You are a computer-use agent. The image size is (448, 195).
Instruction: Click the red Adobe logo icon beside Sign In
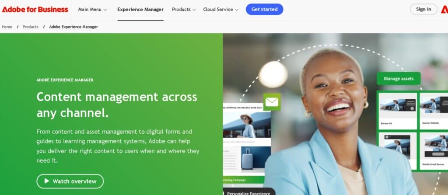[444, 10]
